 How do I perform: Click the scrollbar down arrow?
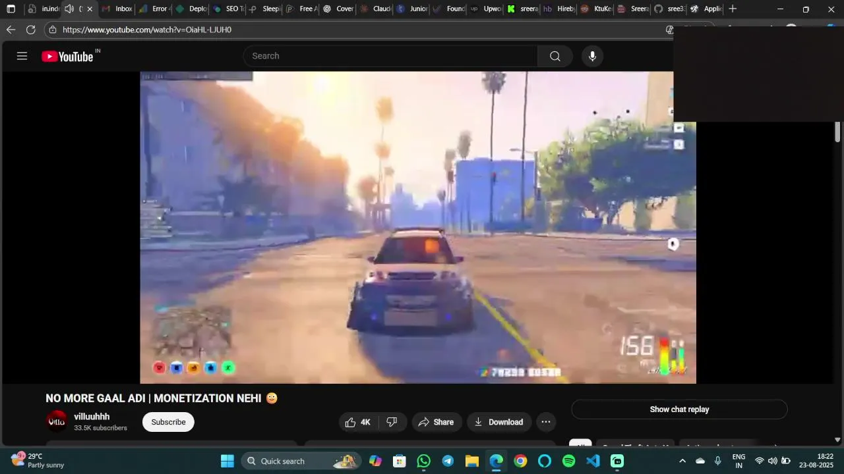point(837,440)
